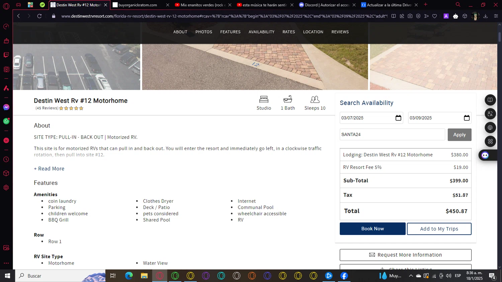
Task: Open the easy setup sliders icon
Action: tap(496, 16)
